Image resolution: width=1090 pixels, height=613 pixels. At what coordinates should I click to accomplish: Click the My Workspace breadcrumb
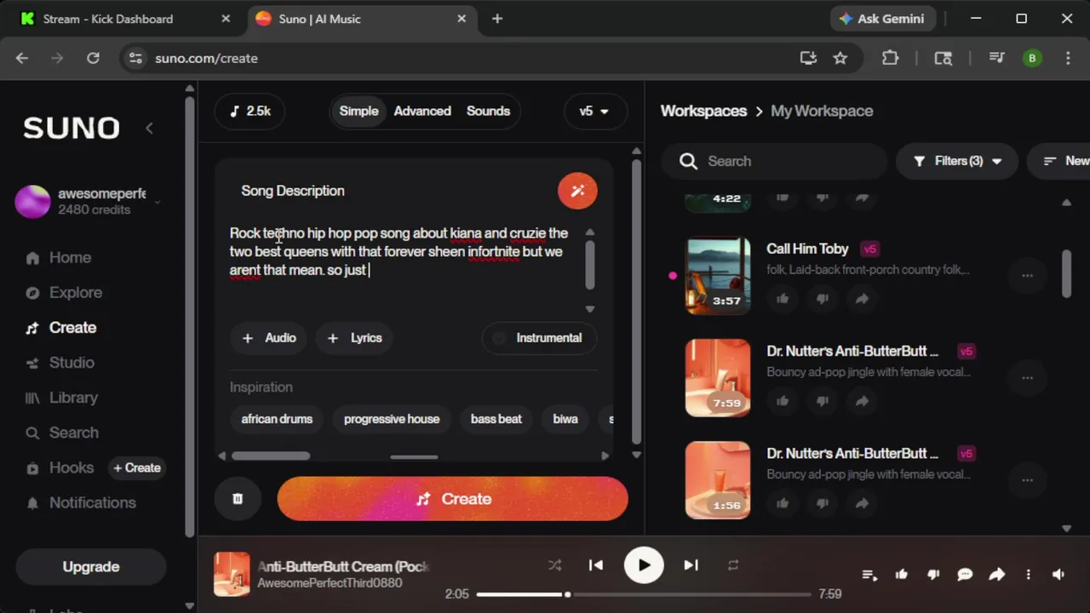(x=822, y=111)
